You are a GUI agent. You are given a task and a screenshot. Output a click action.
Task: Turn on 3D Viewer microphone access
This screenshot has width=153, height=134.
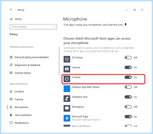(128, 58)
